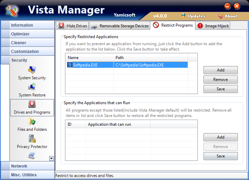The image size is (249, 180).
Task: Click the Softpedia.EXE row icon
Action: 69,65
